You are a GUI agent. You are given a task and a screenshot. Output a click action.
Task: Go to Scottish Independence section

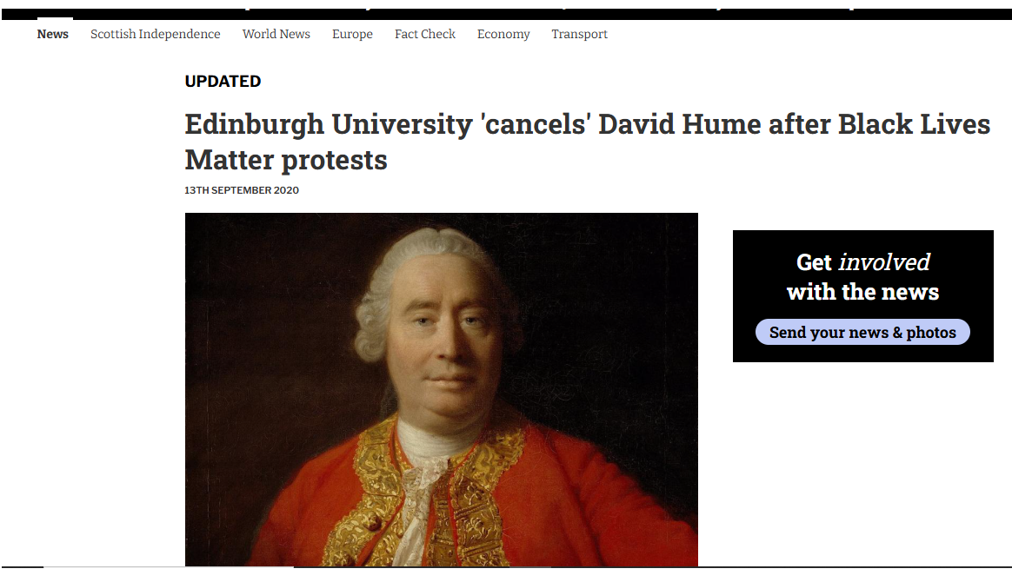[x=155, y=34]
